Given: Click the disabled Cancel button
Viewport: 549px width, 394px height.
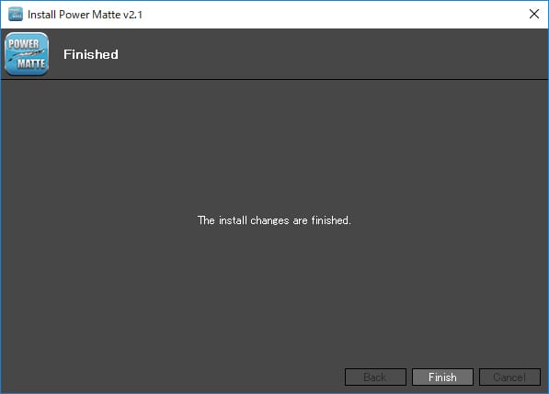Looking at the screenshot, I should pyautogui.click(x=509, y=377).
